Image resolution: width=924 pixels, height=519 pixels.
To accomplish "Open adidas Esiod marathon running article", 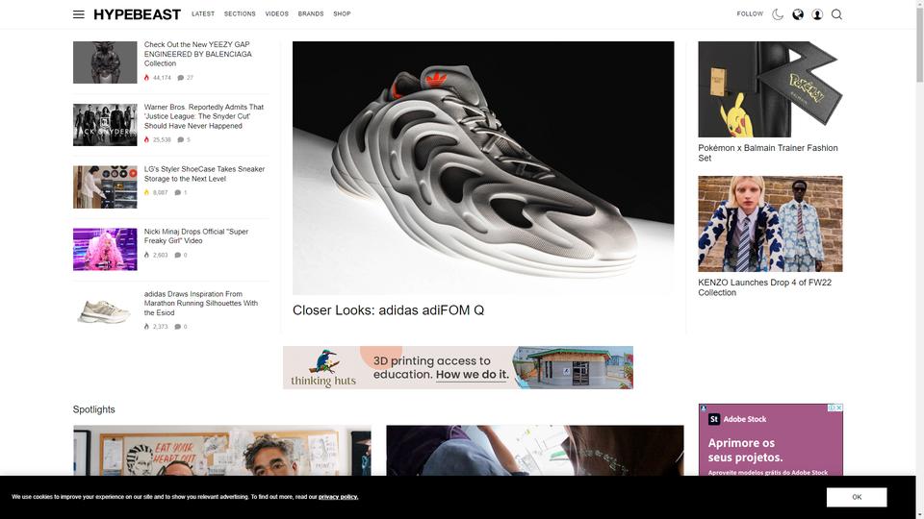I will (201, 303).
